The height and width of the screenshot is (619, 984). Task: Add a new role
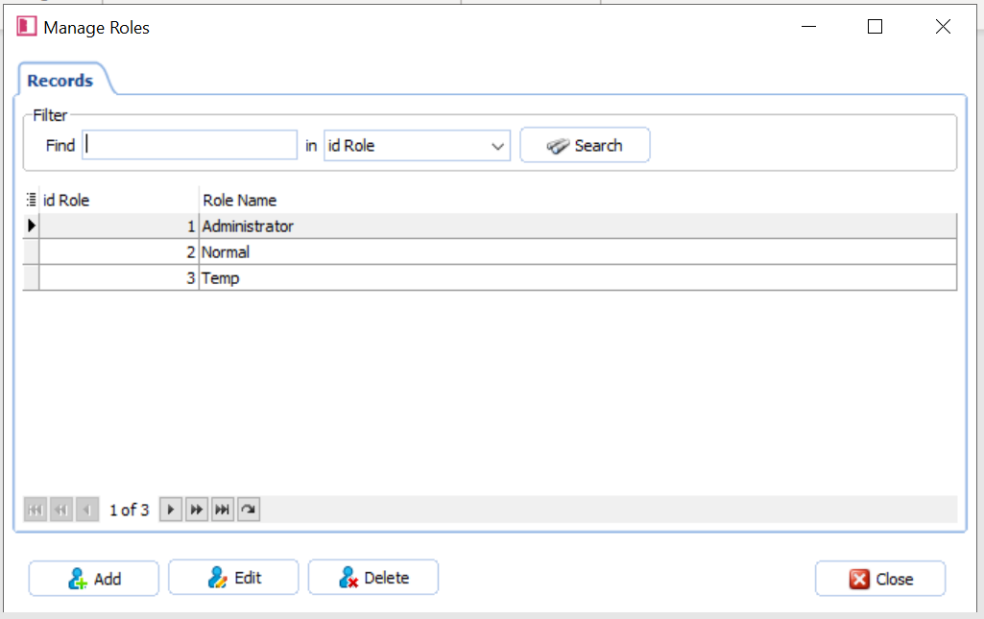click(93, 579)
